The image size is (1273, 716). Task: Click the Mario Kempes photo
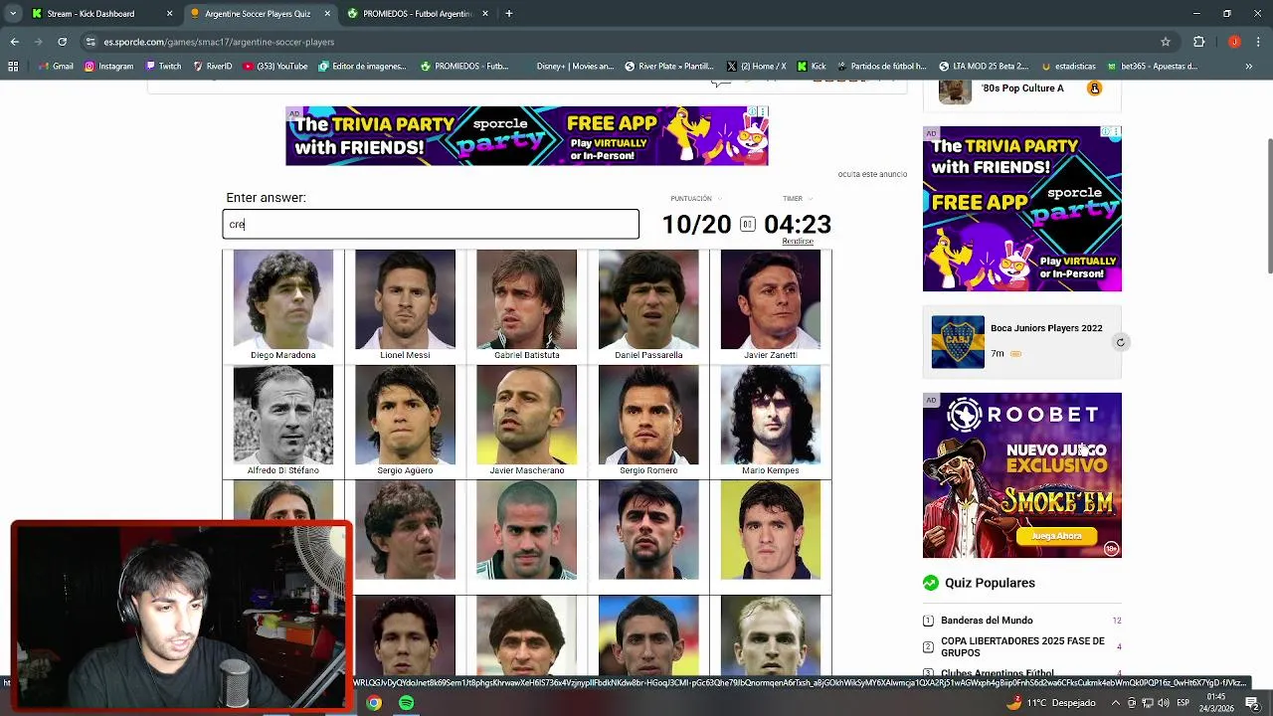coord(771,415)
